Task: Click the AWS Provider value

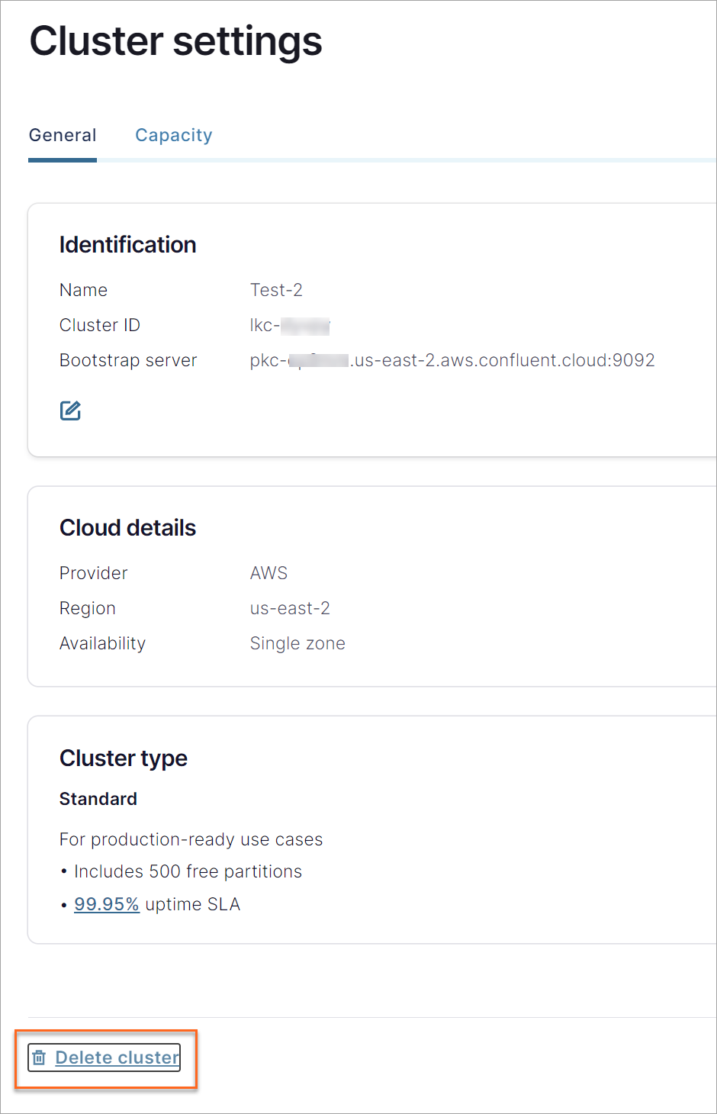Action: [x=268, y=572]
